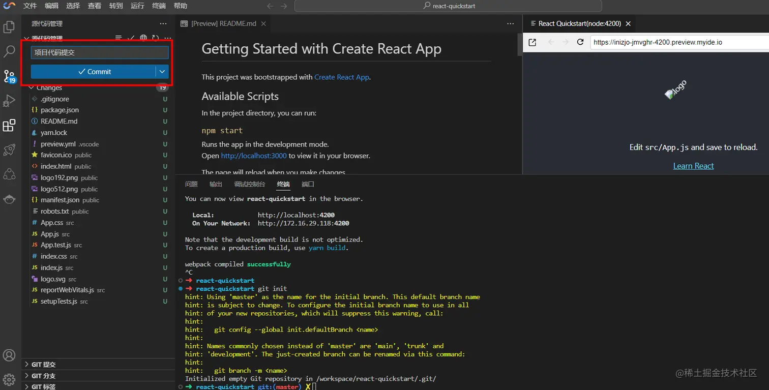
Task: Switch to the 端口 panel tab
Action: pyautogui.click(x=308, y=184)
